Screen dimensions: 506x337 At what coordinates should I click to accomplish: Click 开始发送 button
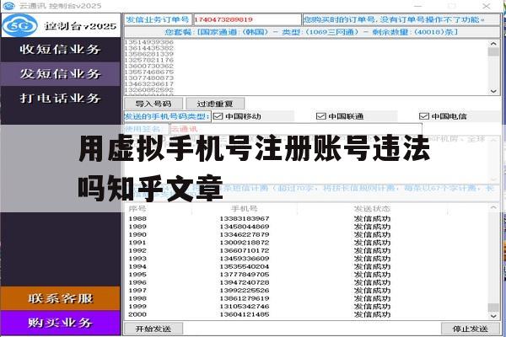(x=153, y=329)
